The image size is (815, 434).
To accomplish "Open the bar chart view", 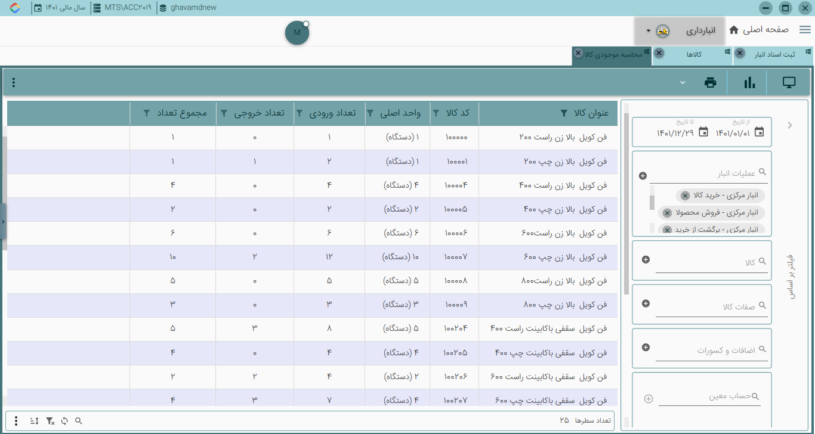I will (x=749, y=83).
